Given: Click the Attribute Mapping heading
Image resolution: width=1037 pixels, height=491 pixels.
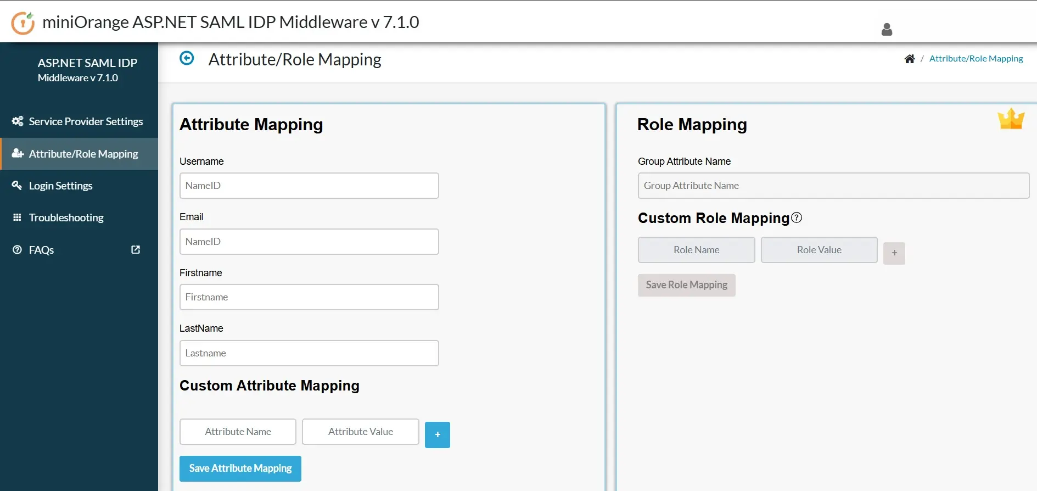Looking at the screenshot, I should (251, 125).
